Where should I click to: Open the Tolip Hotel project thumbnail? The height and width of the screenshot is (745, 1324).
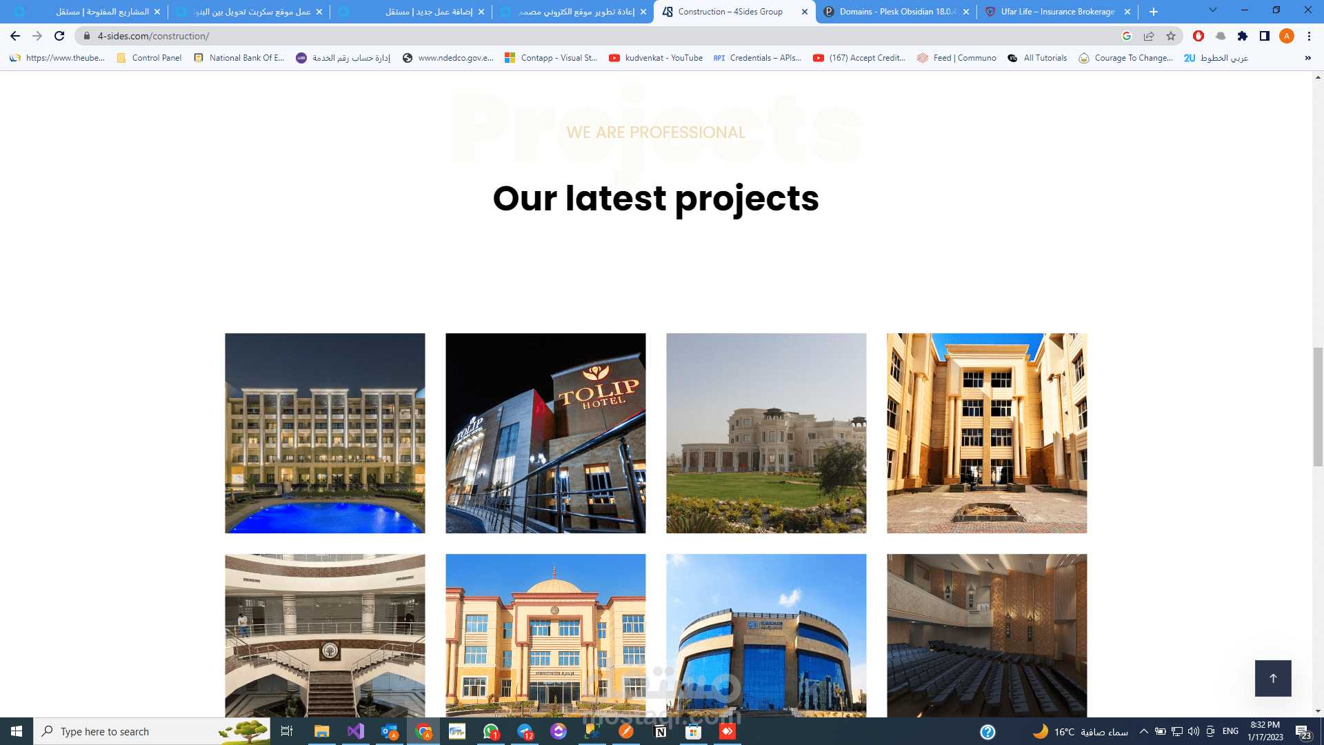(x=545, y=433)
